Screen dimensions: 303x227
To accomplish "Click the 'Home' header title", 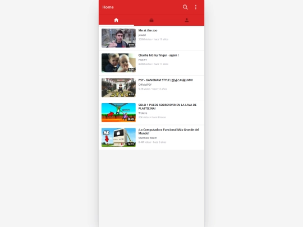I will pyautogui.click(x=108, y=7).
